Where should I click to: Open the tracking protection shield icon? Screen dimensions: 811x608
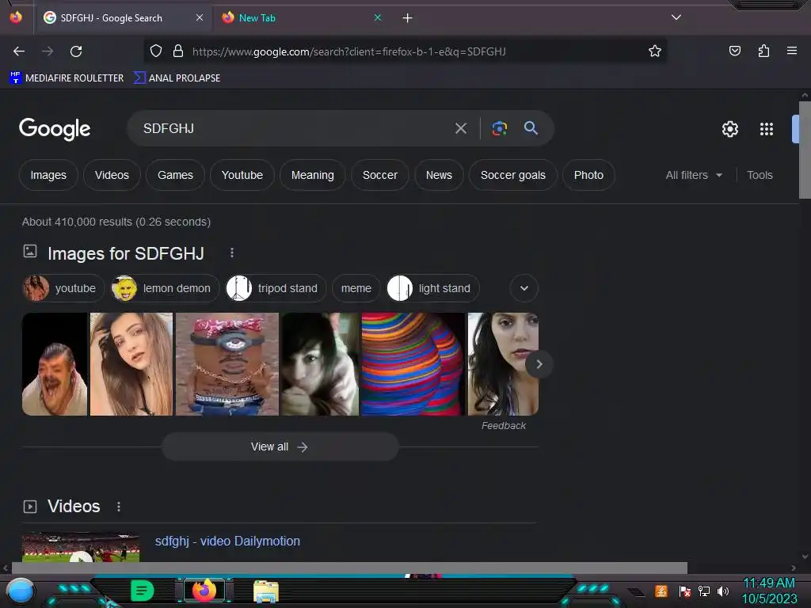156,51
